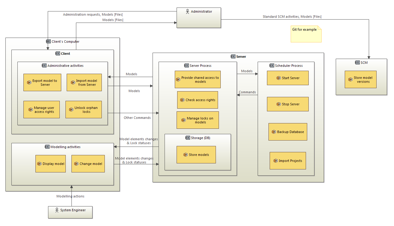Click the component icon beside the Server title
The image size is (394, 226).
click(x=233, y=57)
